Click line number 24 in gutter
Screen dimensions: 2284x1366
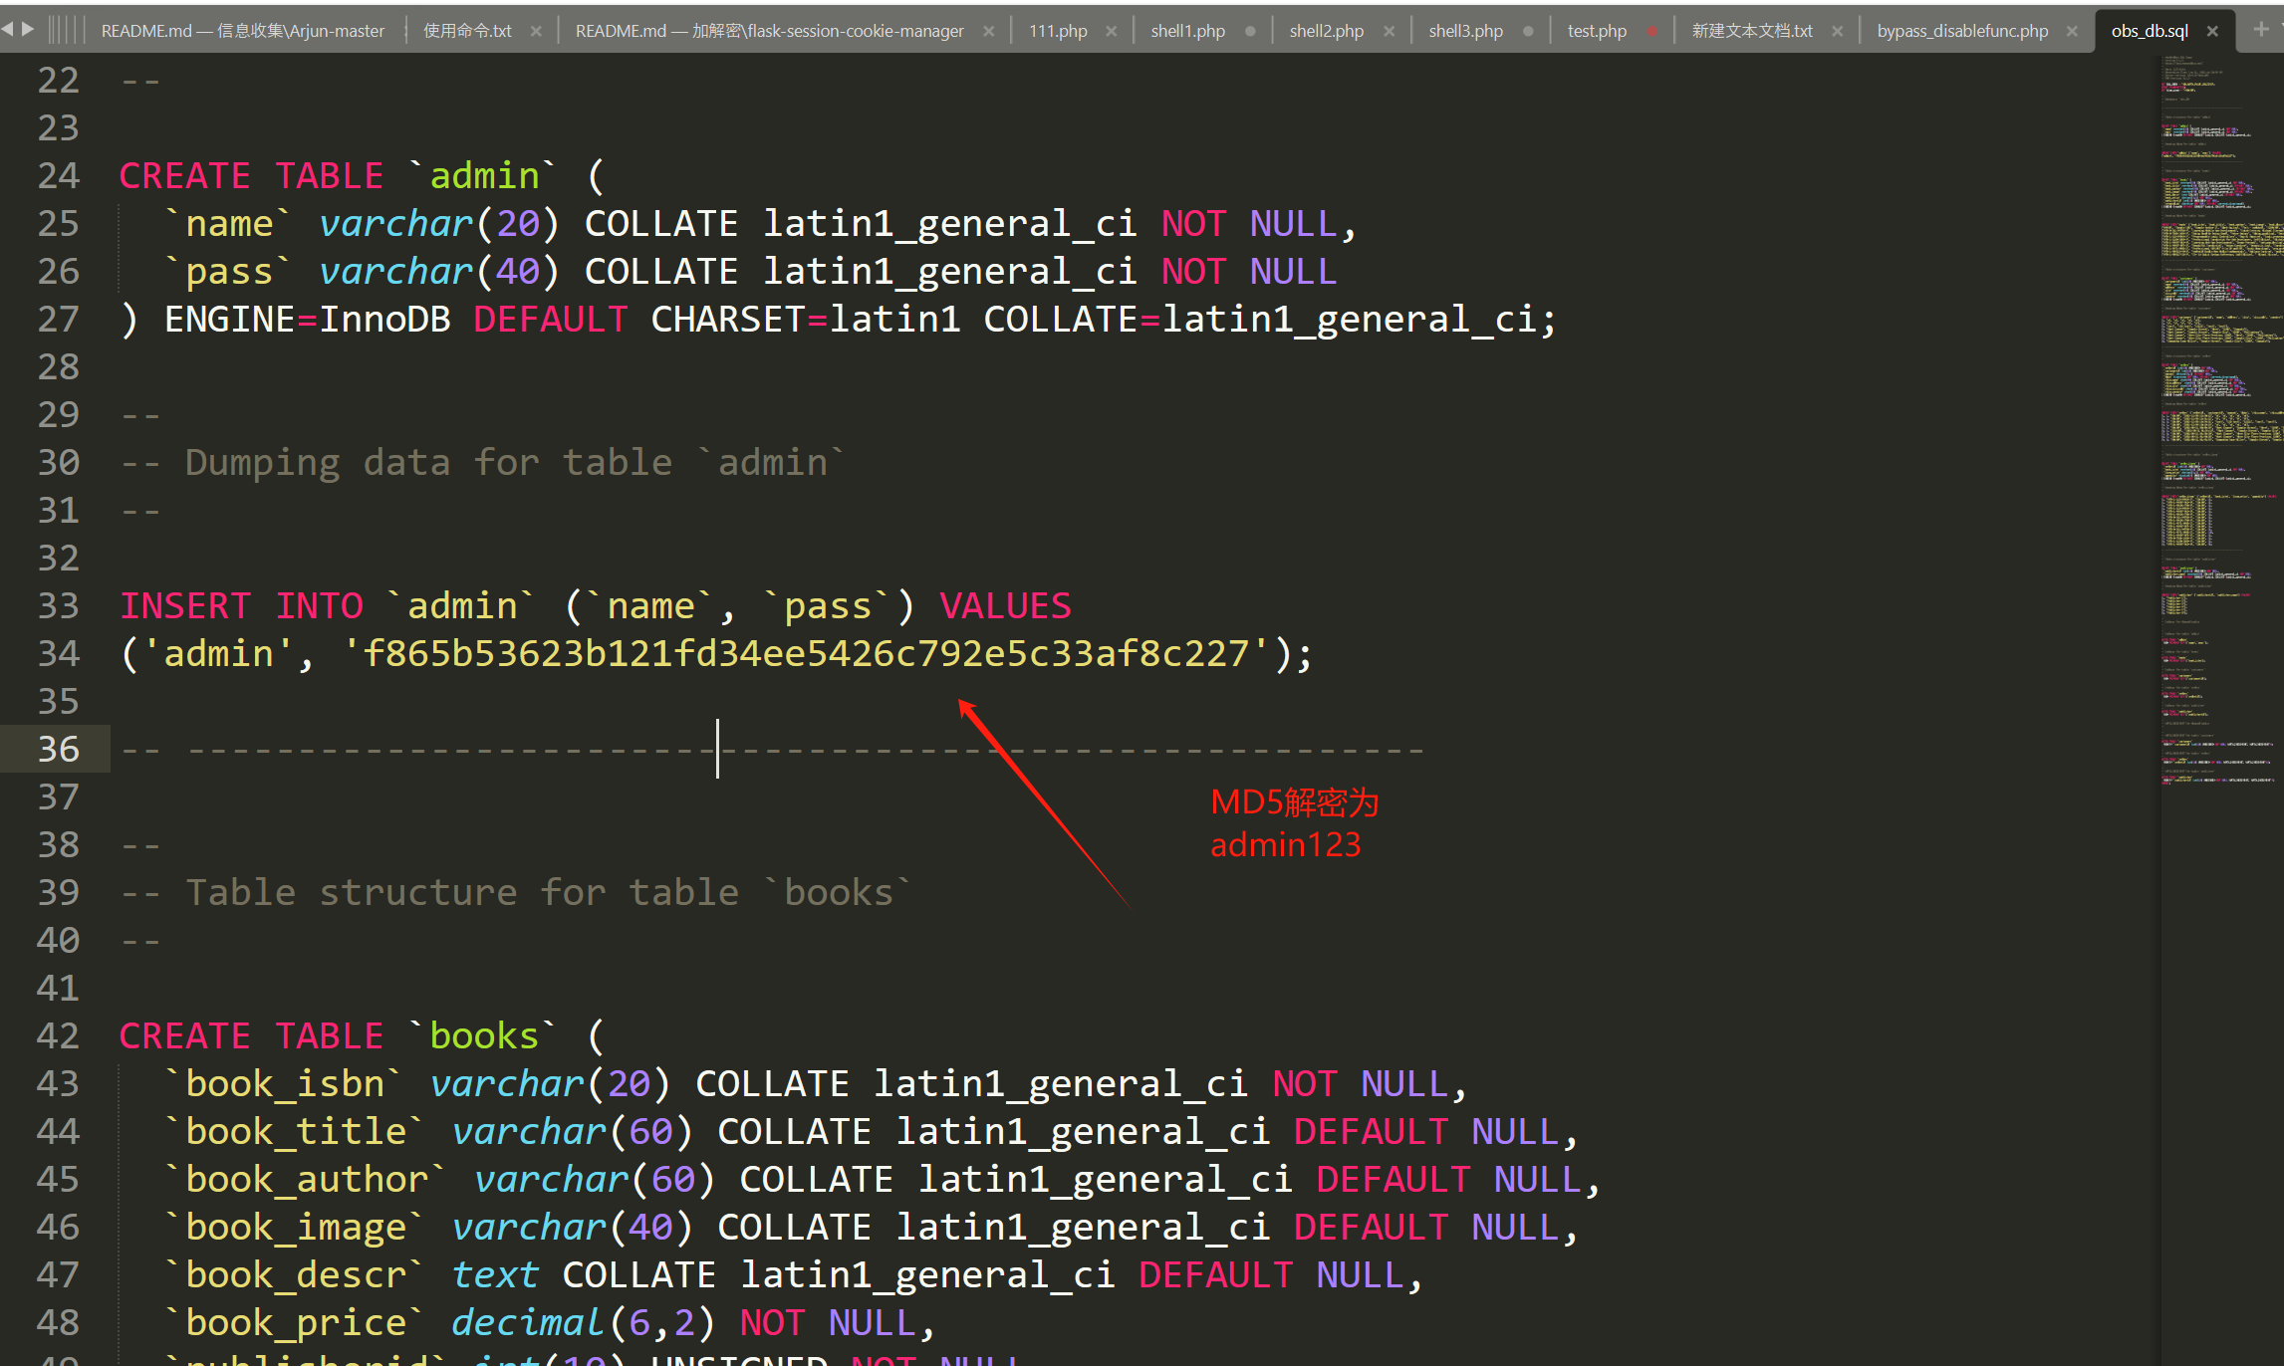(58, 176)
